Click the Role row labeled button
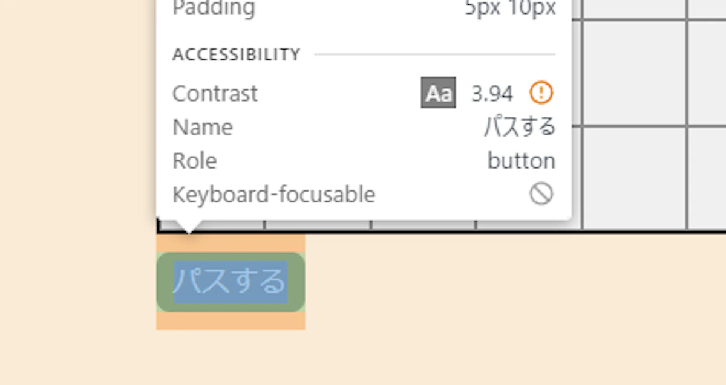The image size is (726, 385). pyautogui.click(x=521, y=160)
